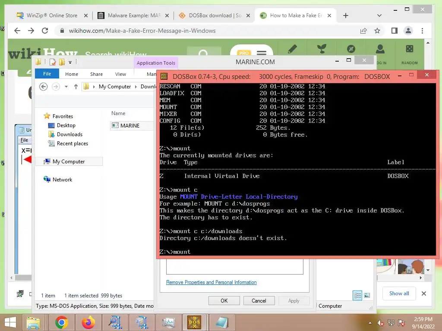
Task: Open Chrome three-dot menu
Action: pos(422,31)
